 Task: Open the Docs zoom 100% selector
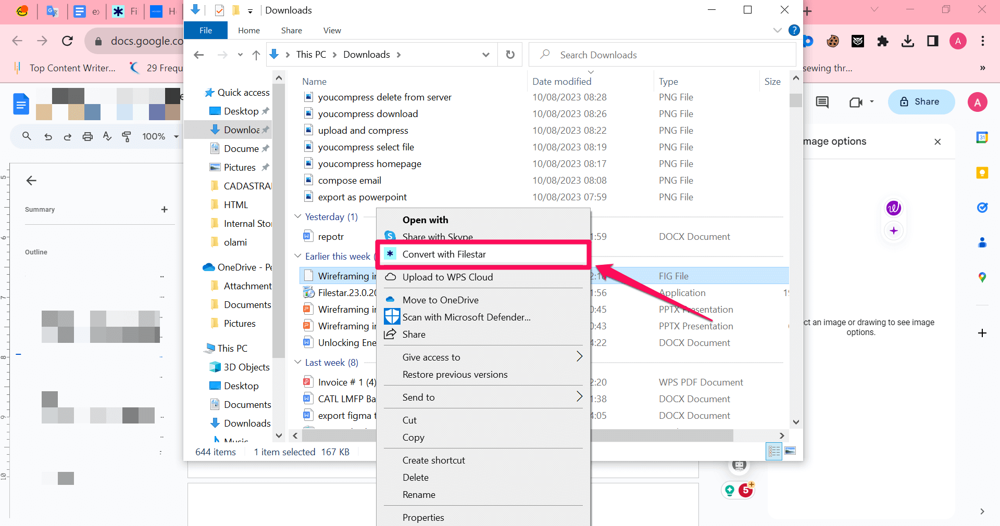point(160,136)
